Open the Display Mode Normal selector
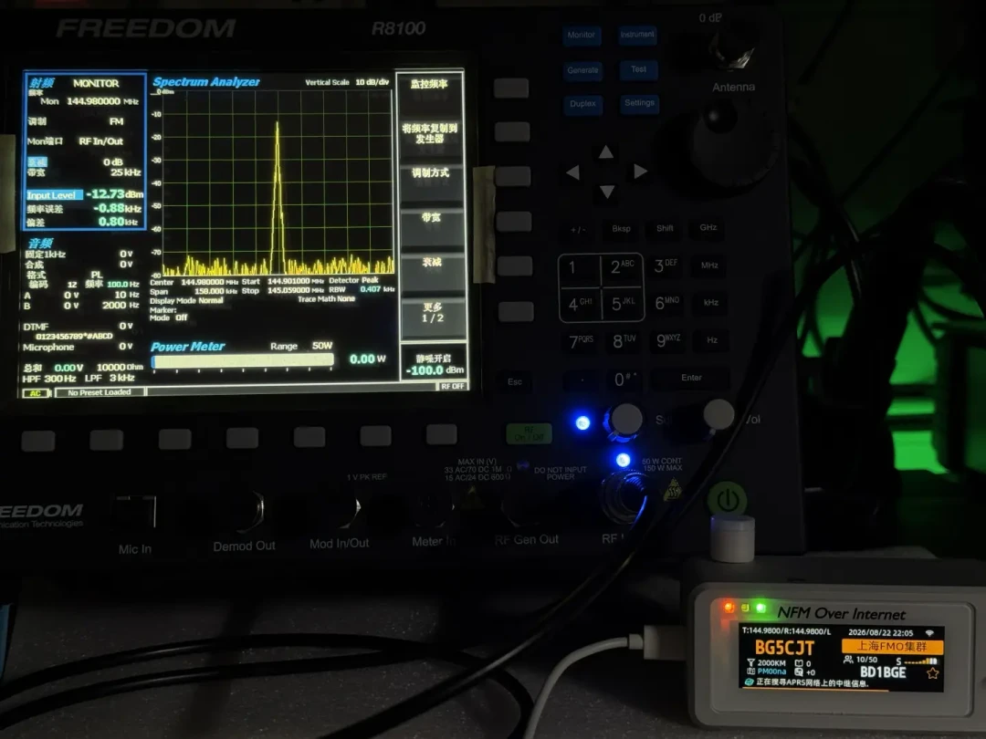Viewport: 986px width, 739px height. coord(187,300)
